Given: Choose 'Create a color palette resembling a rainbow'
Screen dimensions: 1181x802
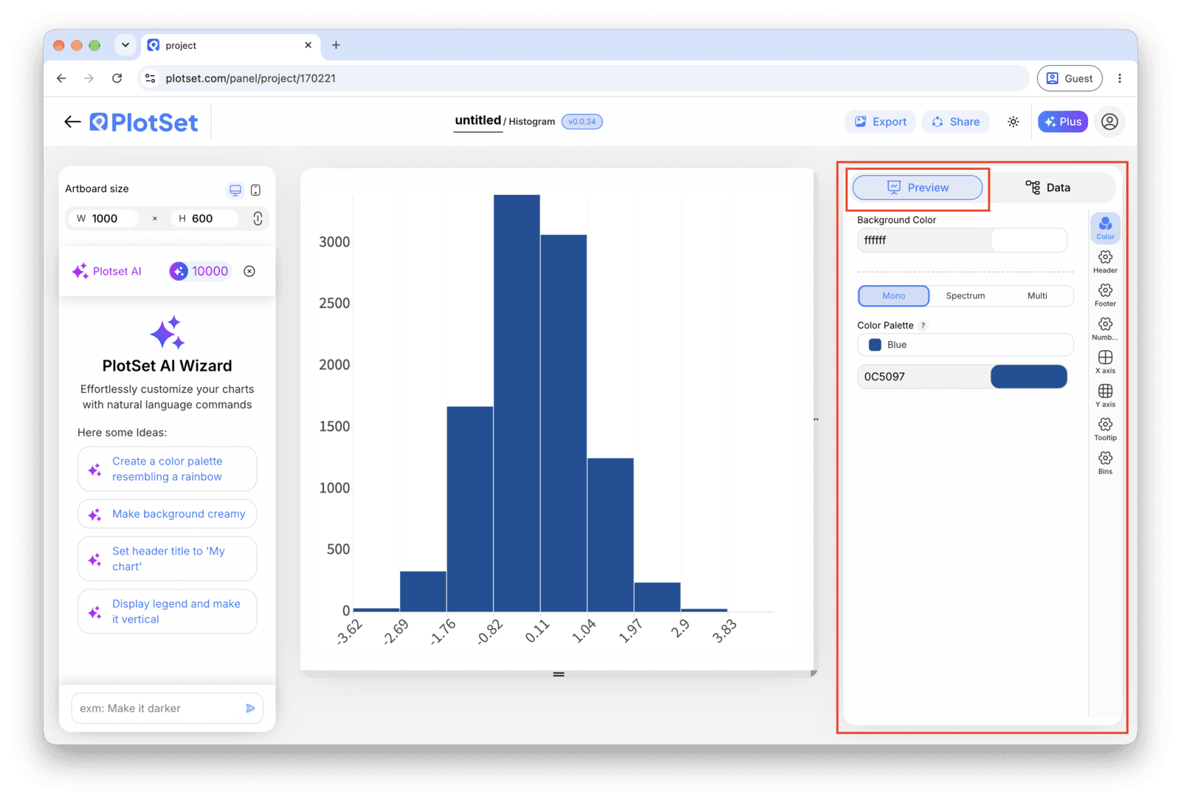Looking at the screenshot, I should (x=167, y=469).
